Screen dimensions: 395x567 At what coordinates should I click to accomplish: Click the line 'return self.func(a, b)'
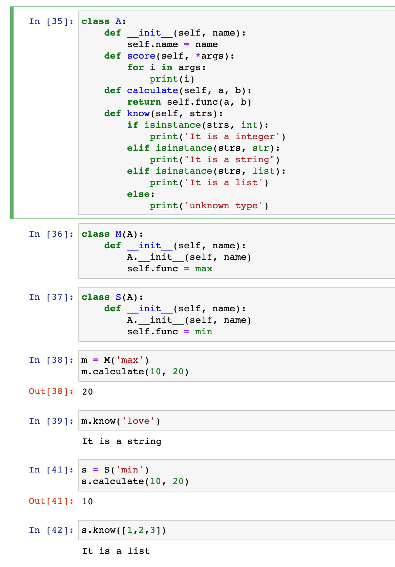[189, 102]
